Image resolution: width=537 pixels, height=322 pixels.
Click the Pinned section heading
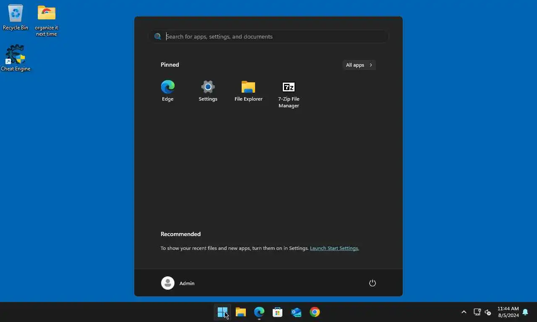click(x=170, y=65)
